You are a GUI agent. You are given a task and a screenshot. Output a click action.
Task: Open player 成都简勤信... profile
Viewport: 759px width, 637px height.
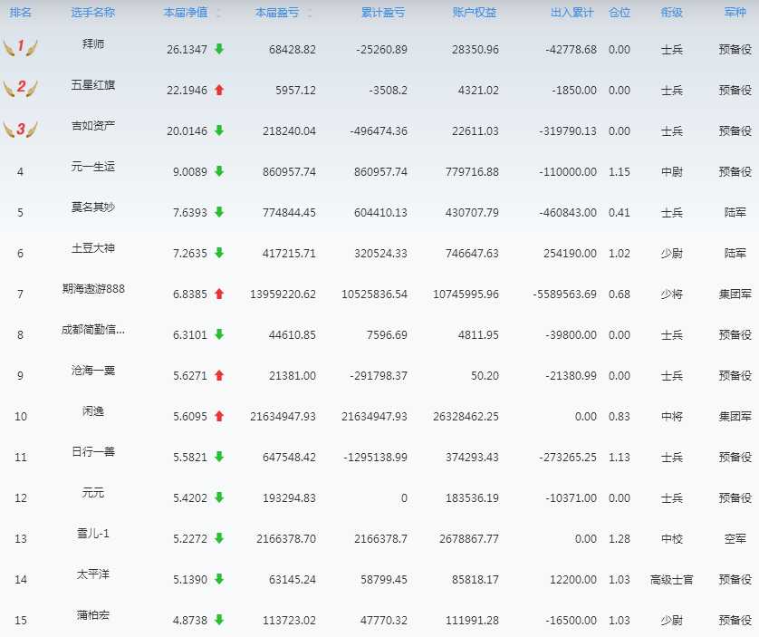pyautogui.click(x=93, y=330)
